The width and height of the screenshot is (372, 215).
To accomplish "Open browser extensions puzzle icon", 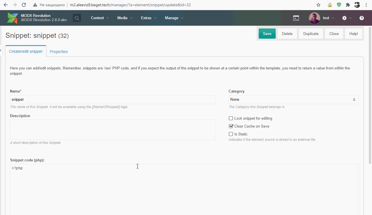I will point(348,5).
